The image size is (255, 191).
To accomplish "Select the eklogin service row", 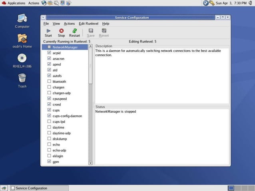I will pos(65,156).
